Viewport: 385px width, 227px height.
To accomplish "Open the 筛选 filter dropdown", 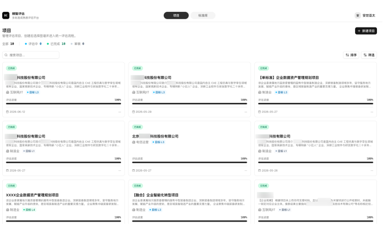I will [369, 55].
